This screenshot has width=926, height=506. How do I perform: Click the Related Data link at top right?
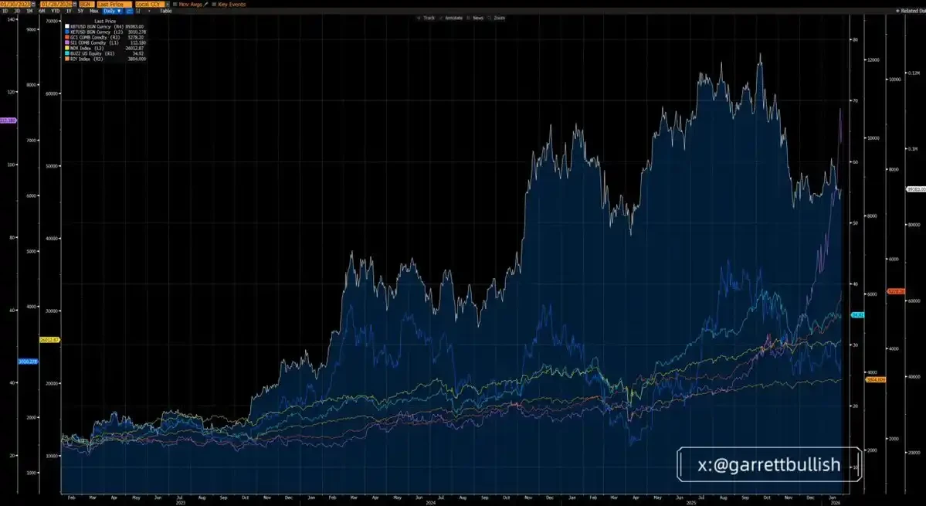click(910, 11)
